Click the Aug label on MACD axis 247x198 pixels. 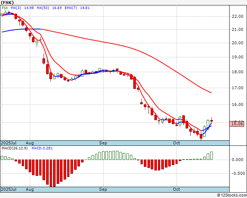tap(30, 189)
